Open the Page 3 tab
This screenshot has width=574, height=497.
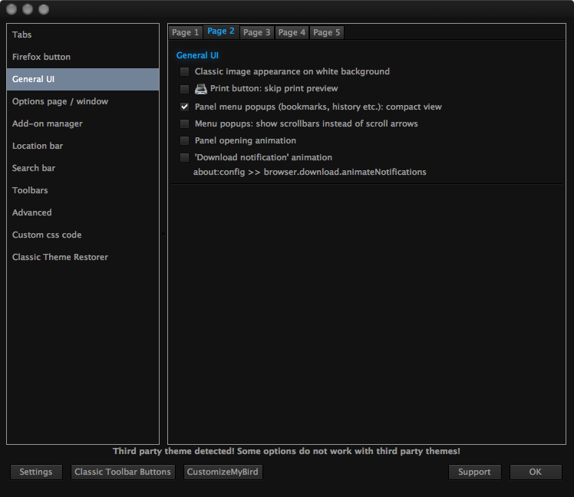pos(256,32)
